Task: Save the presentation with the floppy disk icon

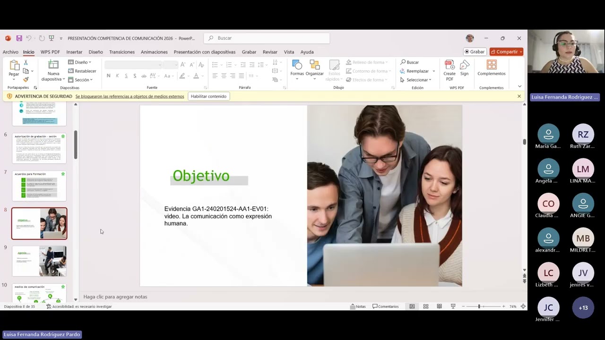Action: coord(19,38)
